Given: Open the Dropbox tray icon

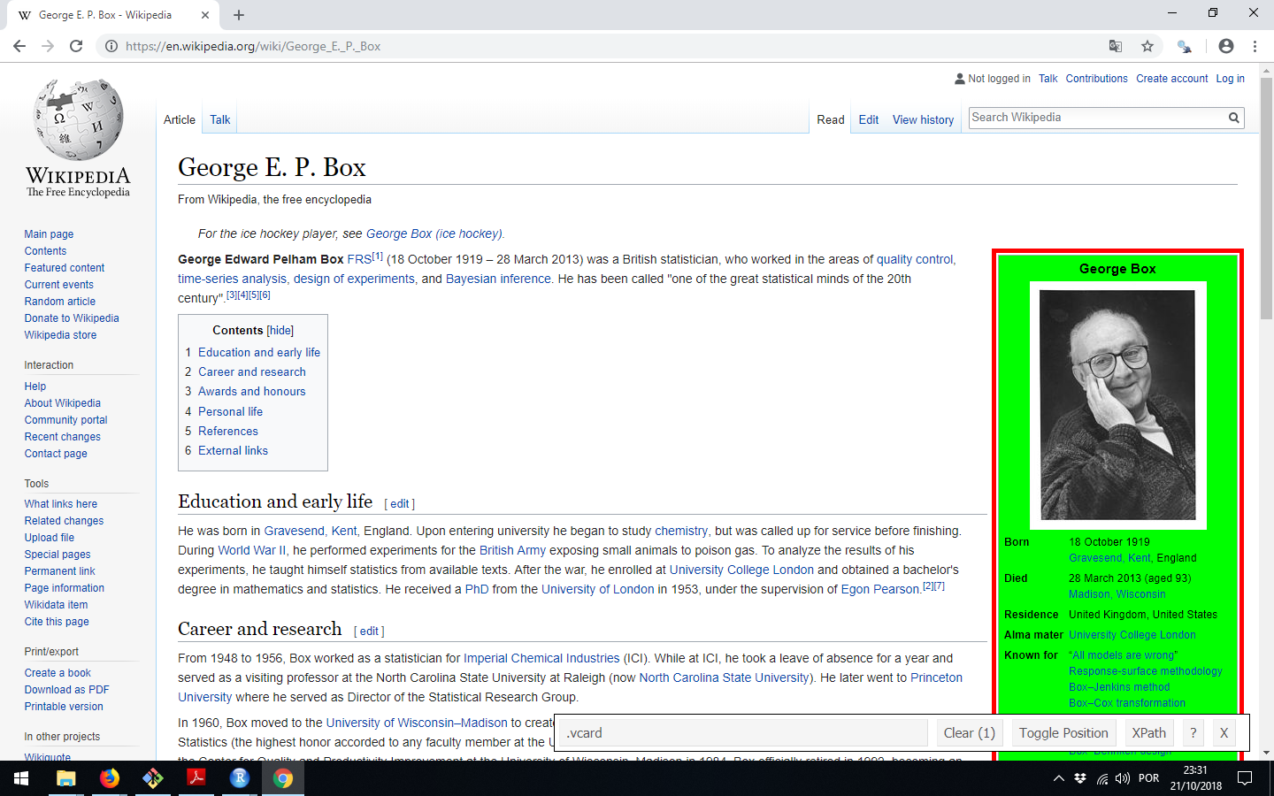Looking at the screenshot, I should click(1080, 778).
